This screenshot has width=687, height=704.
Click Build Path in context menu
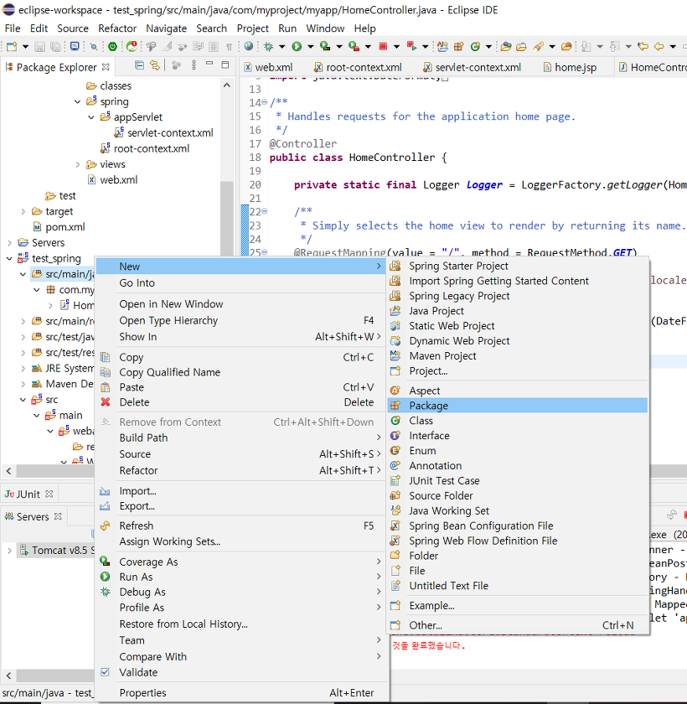coord(241,437)
